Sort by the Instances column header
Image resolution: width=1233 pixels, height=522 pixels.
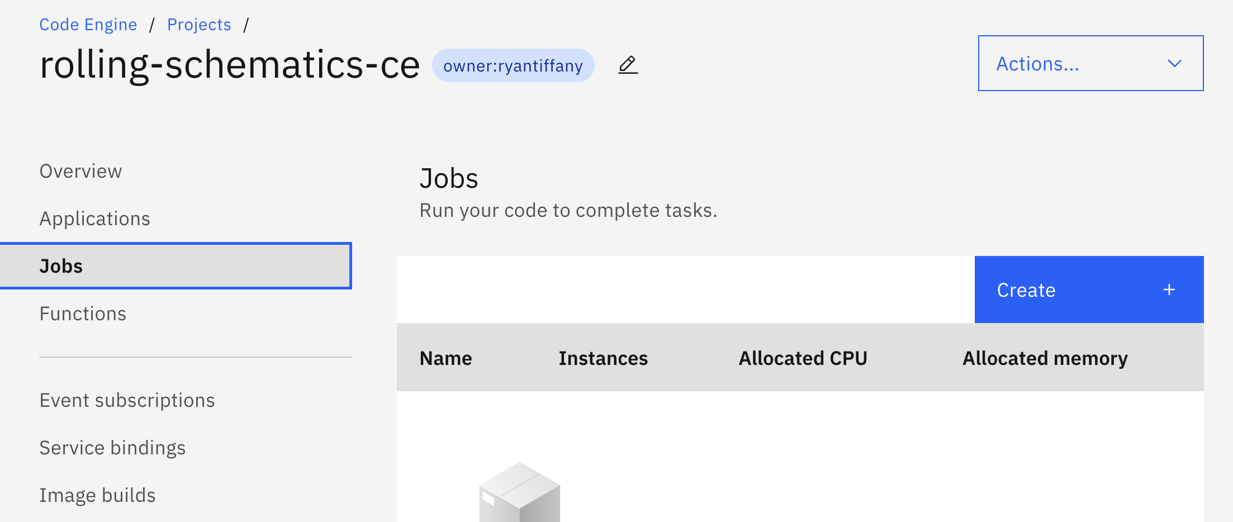603,358
